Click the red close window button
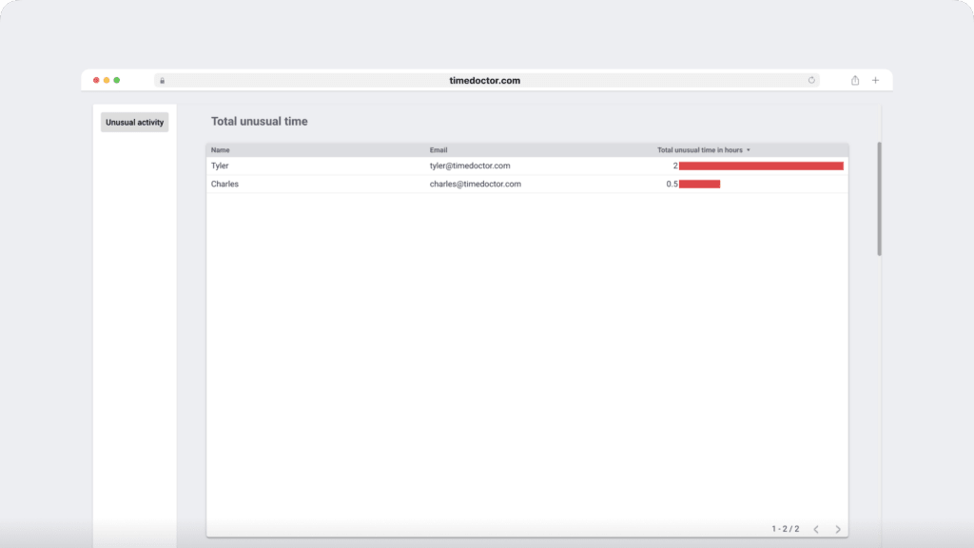 pos(96,80)
